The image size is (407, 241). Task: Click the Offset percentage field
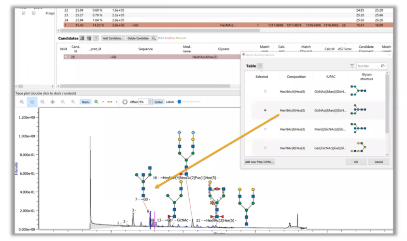(143, 102)
